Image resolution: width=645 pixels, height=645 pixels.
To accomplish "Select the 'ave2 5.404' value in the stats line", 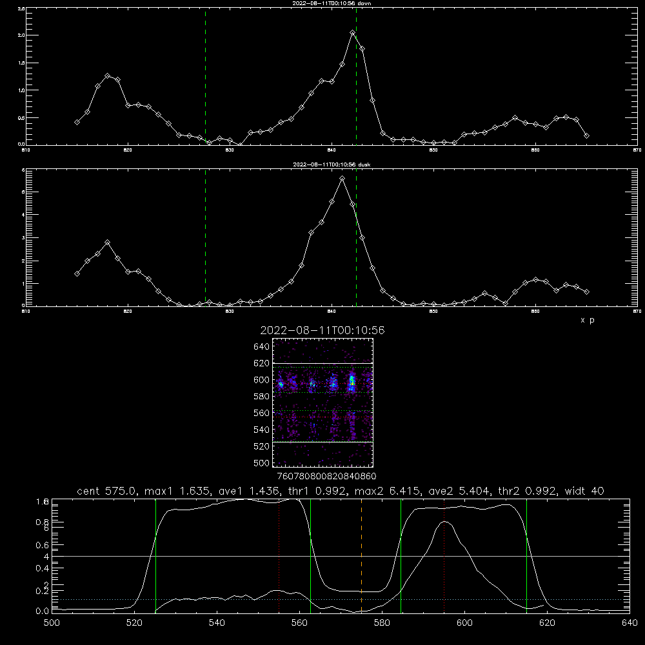I will (x=457, y=491).
